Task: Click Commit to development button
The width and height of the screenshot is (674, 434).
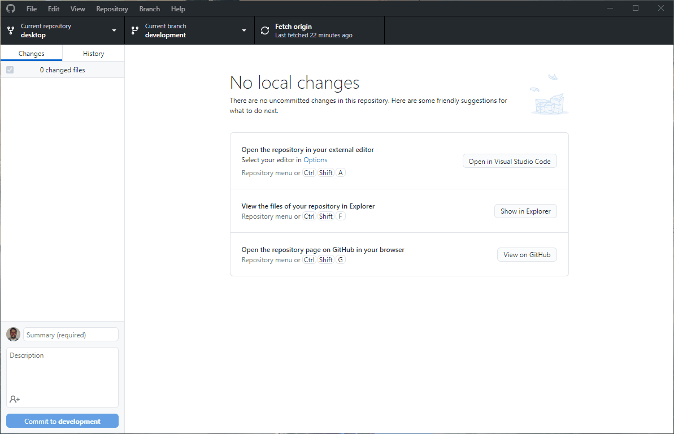Action: 62,421
